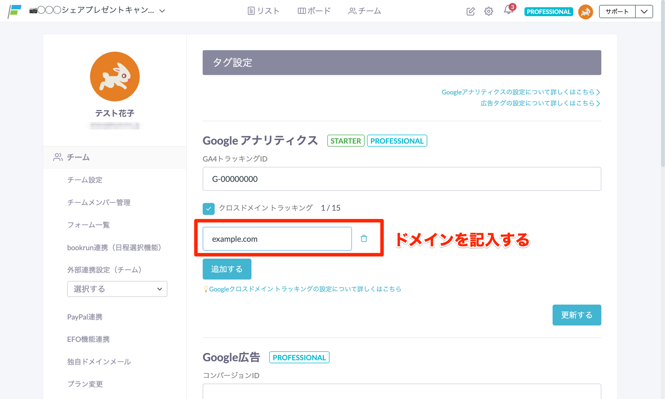Viewport: 665px width, 399px height.
Task: Switch to the リスト view tab
Action: pos(263,11)
